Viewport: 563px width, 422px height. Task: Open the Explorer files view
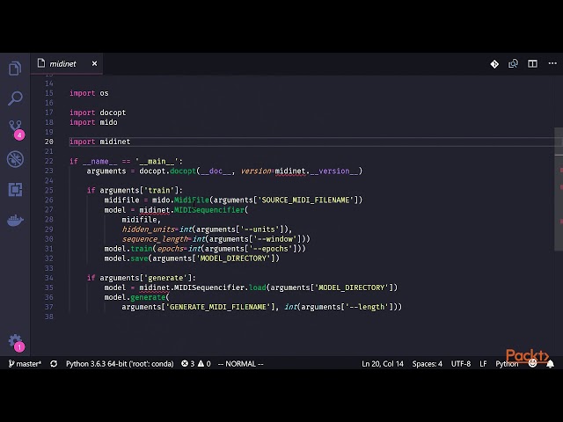(15, 69)
